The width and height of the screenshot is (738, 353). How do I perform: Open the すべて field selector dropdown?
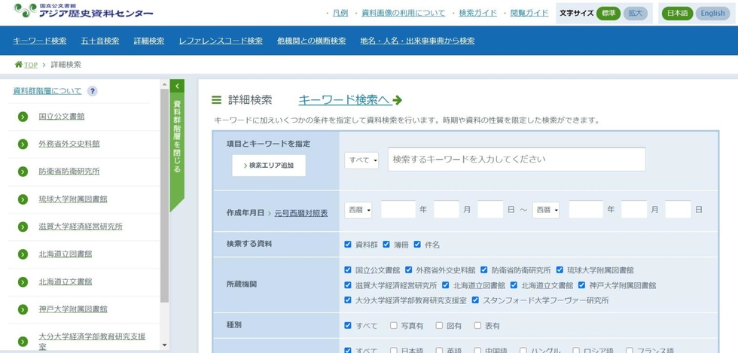click(361, 160)
